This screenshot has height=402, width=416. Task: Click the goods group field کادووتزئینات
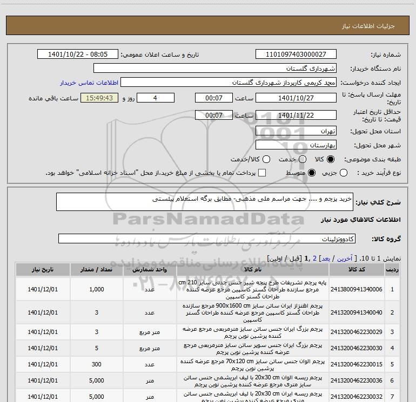207,239
